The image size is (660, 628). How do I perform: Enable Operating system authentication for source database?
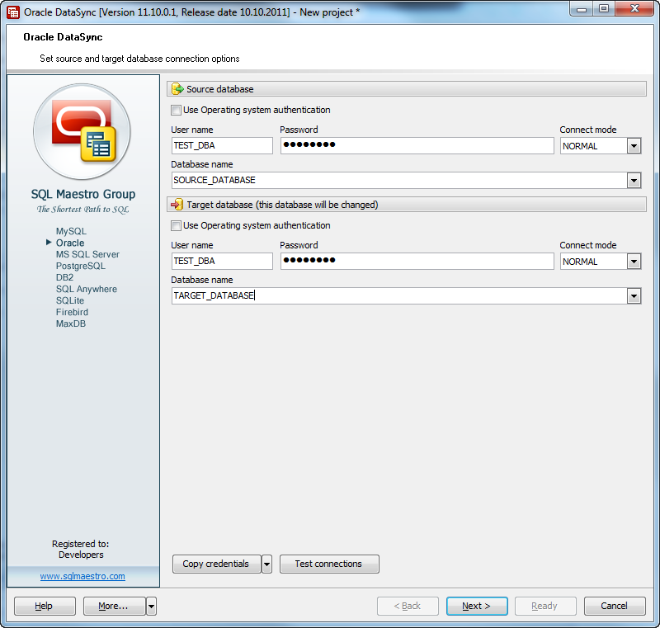pyautogui.click(x=177, y=110)
